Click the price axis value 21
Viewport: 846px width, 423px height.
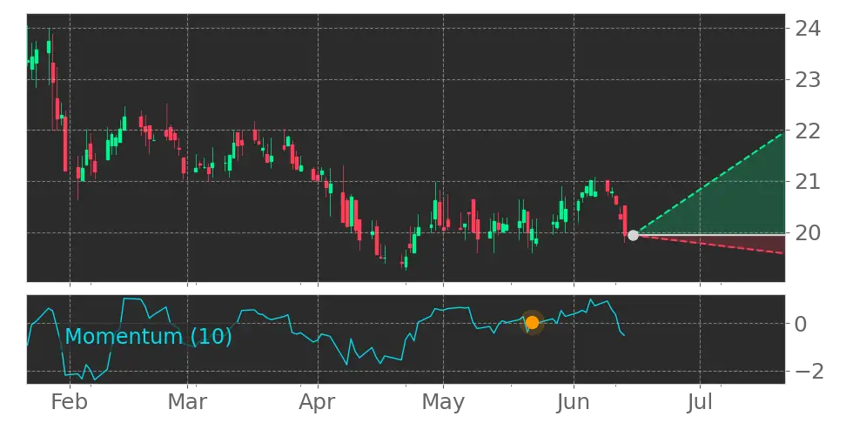coord(808,182)
